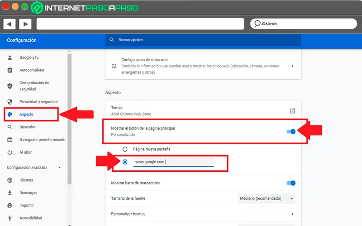Open Descargas settings section
Viewport: 362px width, 226px height.
point(28,193)
